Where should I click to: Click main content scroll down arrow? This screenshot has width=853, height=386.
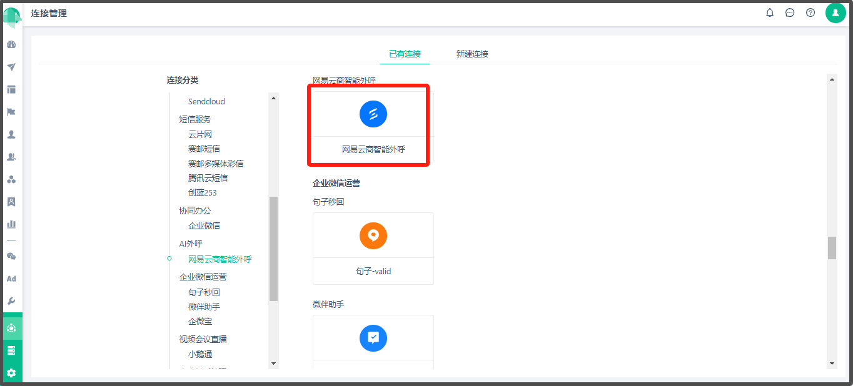point(832,363)
